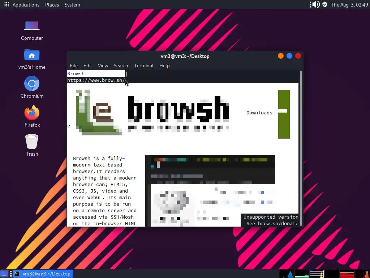Screen dimensions: 370x278
Task: Click the show desktop button in bottom panel
Action: [x=4, y=274]
